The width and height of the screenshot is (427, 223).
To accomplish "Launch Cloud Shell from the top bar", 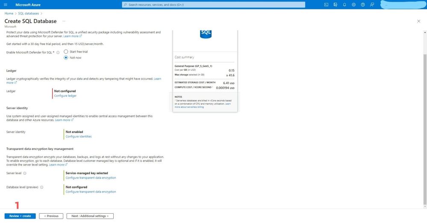I will [326, 5].
